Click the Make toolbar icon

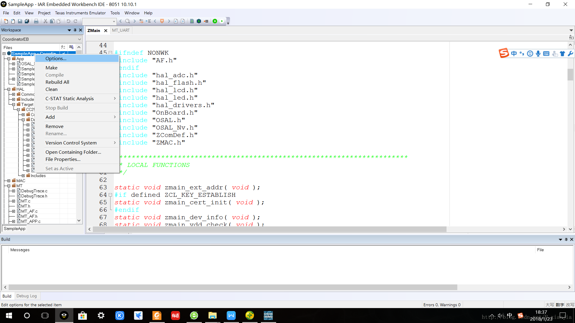tap(199, 21)
